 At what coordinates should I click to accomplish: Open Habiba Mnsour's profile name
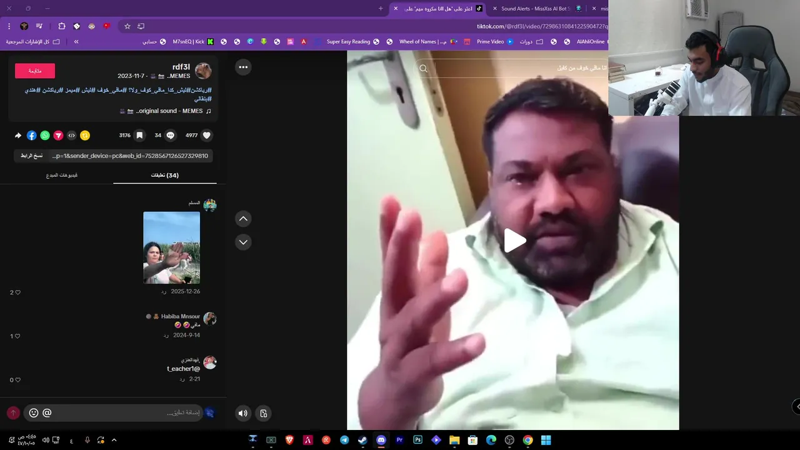tap(181, 316)
